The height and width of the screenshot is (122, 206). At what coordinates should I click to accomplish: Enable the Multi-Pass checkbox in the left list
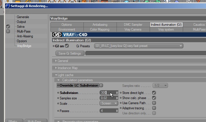coord(8,31)
